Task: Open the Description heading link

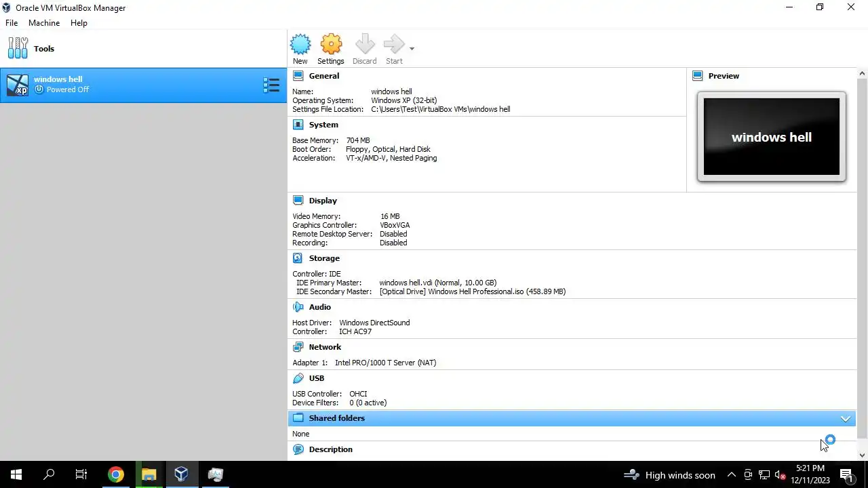Action: pyautogui.click(x=331, y=449)
